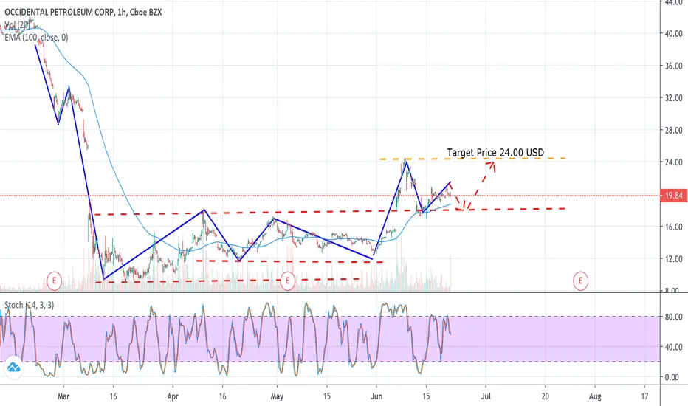Click the 12.00 price axis label
This screenshot has width=688, height=406.
click(673, 259)
